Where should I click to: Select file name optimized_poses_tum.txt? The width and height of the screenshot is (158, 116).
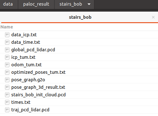tap(38, 72)
